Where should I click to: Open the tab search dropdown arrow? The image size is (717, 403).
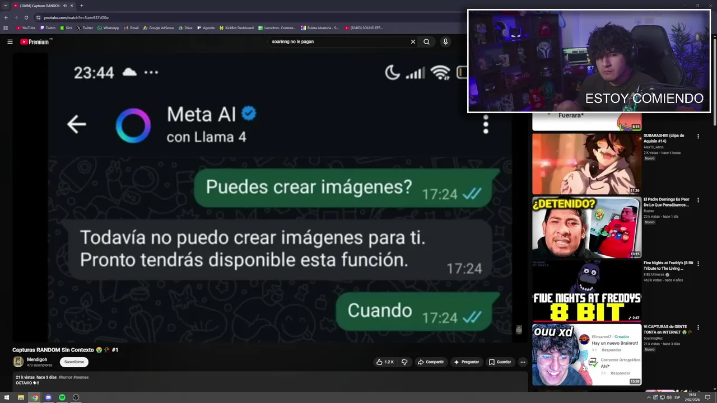tap(5, 6)
